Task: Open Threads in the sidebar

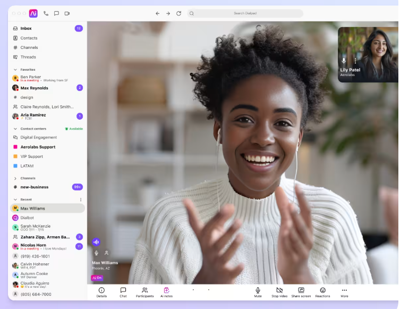Action: click(x=48, y=57)
